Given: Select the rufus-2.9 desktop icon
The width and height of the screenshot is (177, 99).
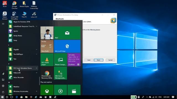Looking at the screenshot, I should click(x=34, y=15).
